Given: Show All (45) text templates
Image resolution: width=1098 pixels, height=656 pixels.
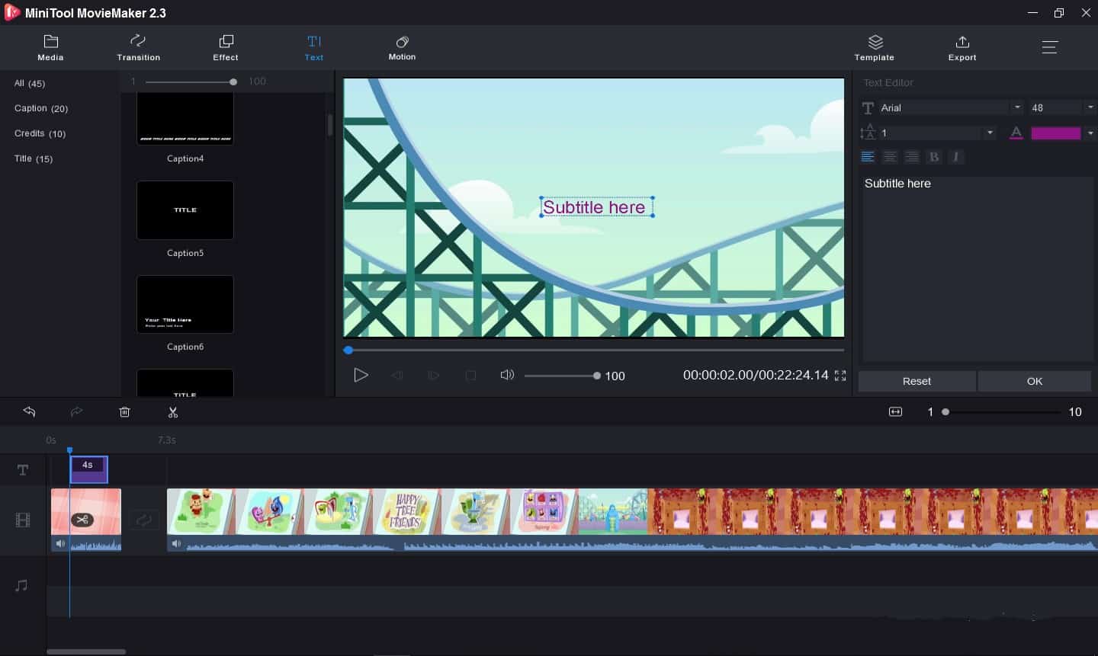Looking at the screenshot, I should tap(30, 83).
